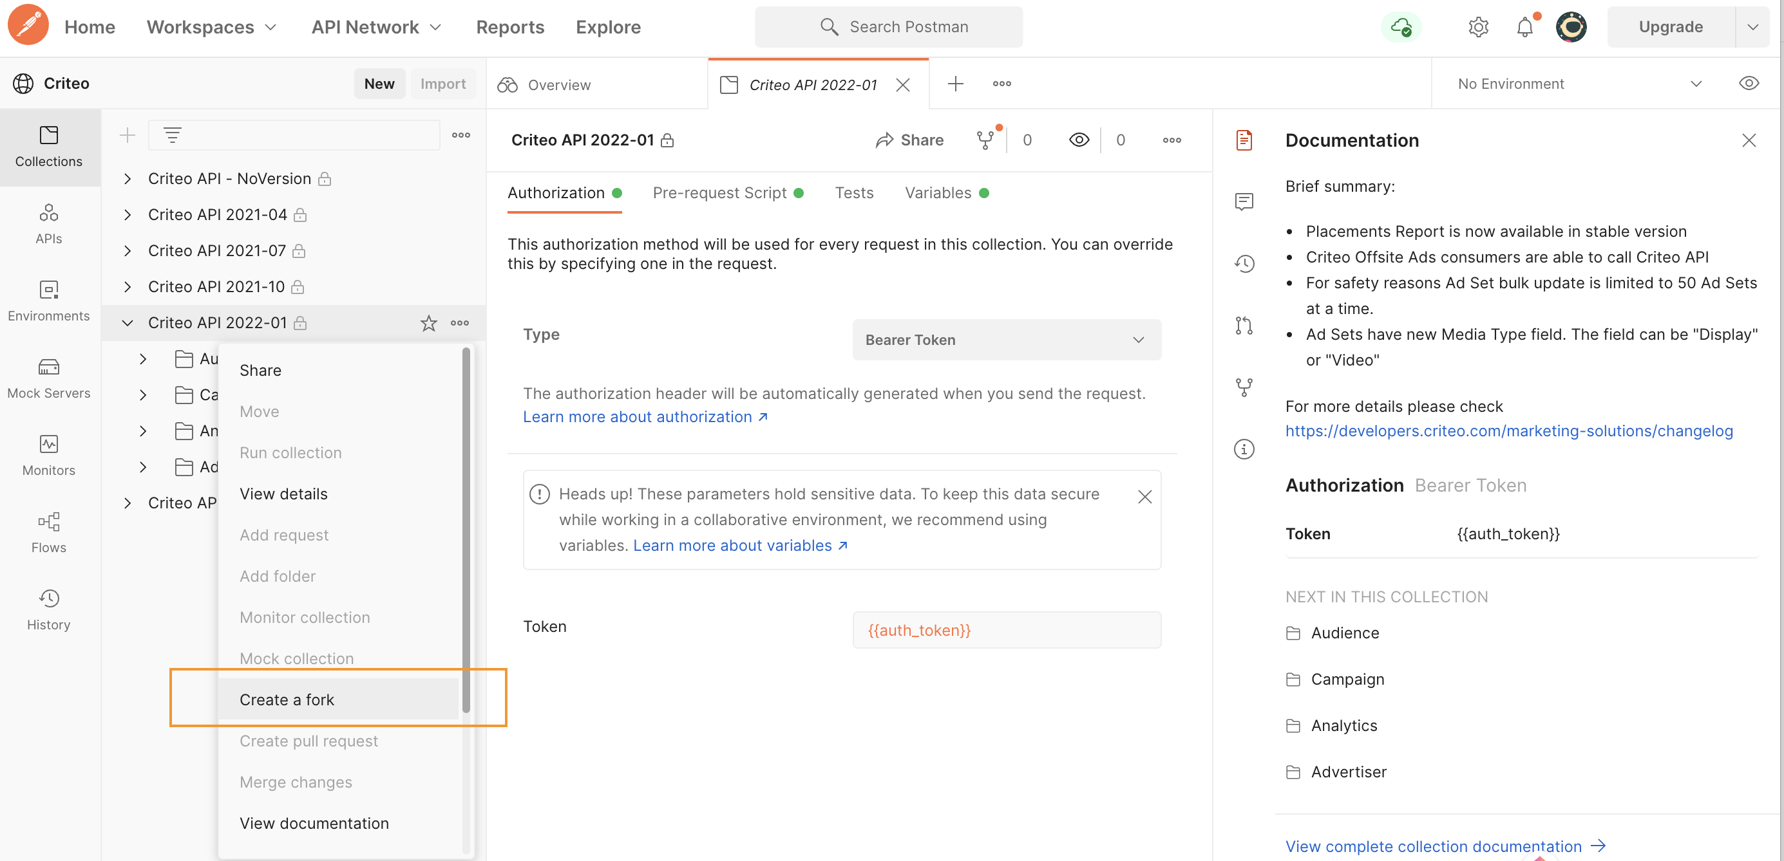
Task: Dismiss the Heads up warning banner
Action: (x=1144, y=496)
